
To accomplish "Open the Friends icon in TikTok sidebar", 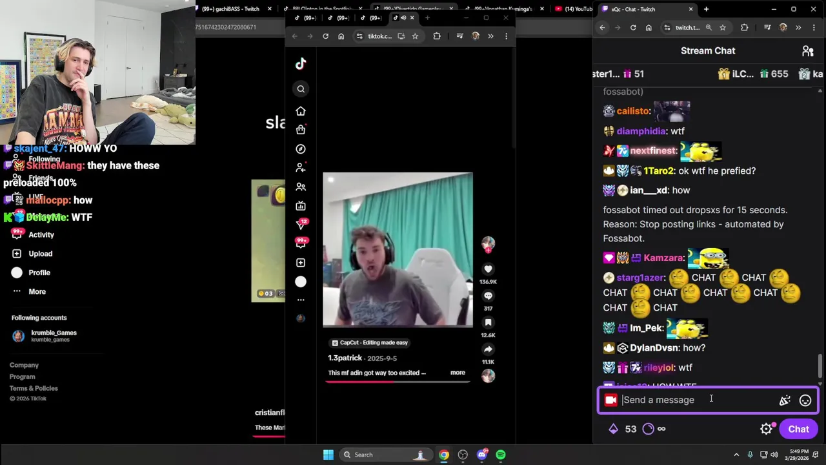I will [x=301, y=187].
